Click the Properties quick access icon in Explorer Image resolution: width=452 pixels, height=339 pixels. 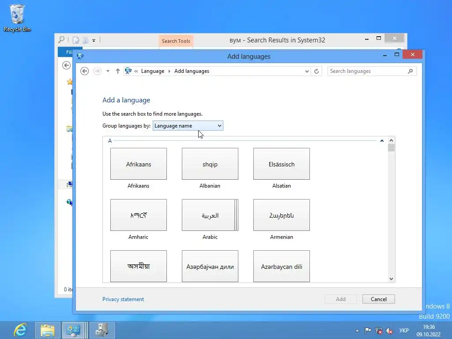click(76, 40)
